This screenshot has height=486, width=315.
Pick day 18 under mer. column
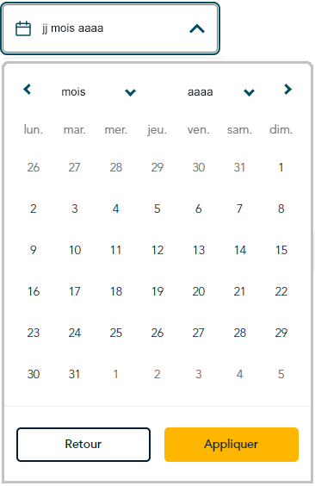tap(116, 291)
